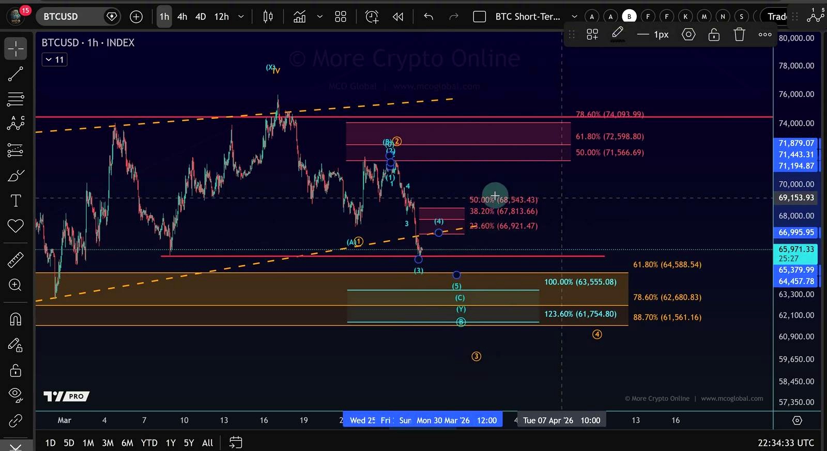Switch to the 1h timeframe
The height and width of the screenshot is (451, 827).
click(164, 17)
